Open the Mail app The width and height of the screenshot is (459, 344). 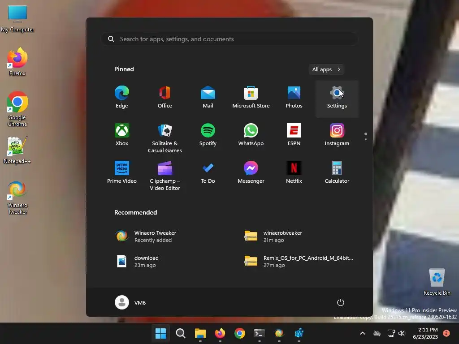tap(208, 97)
